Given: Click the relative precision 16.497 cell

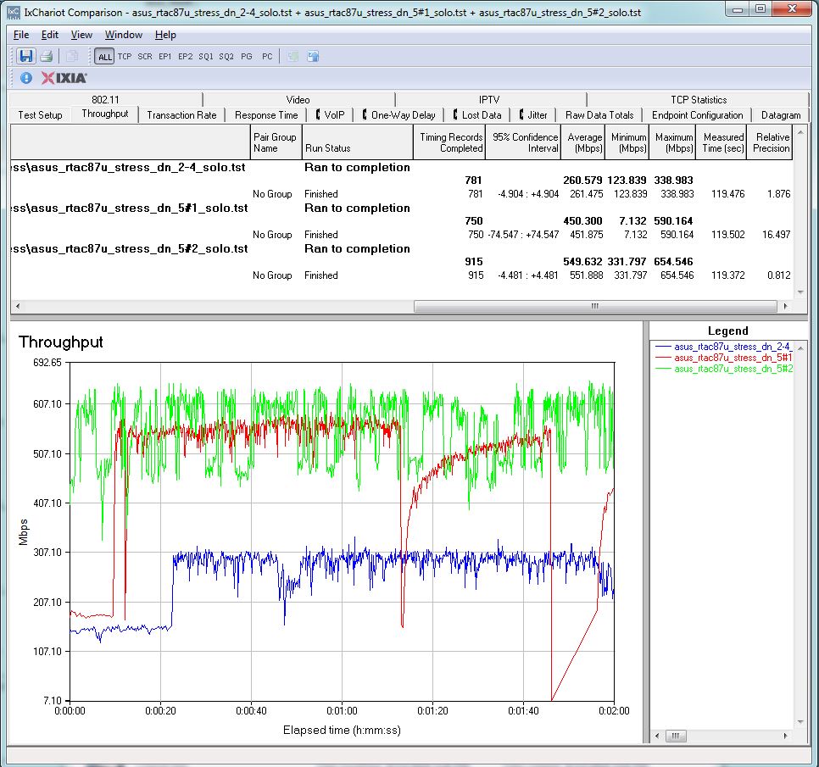Looking at the screenshot, I should click(x=776, y=235).
